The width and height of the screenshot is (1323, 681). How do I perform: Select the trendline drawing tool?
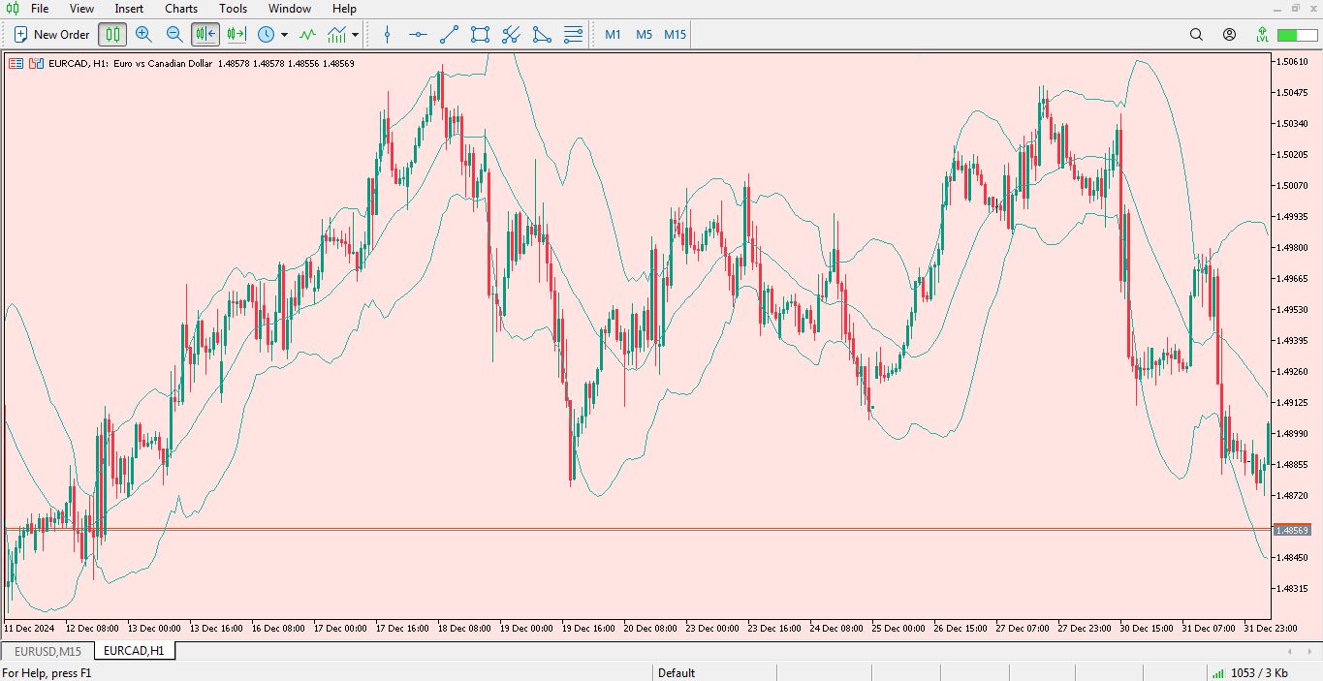(x=449, y=35)
